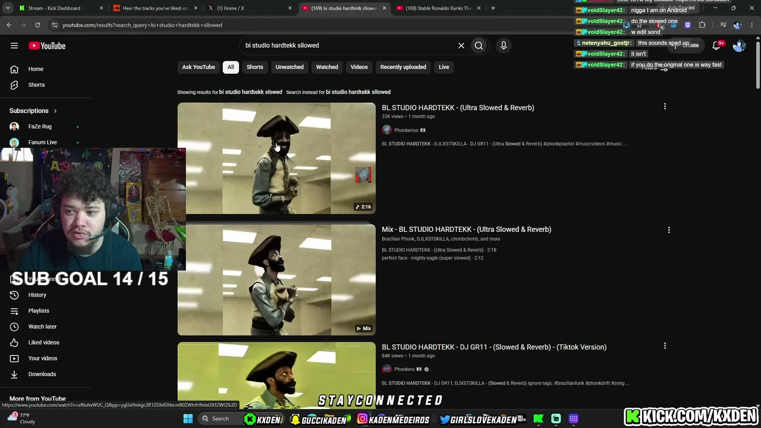Open options for Ultra Slowed & Reverb video
Viewport: 761px width, 428px height.
(665, 107)
